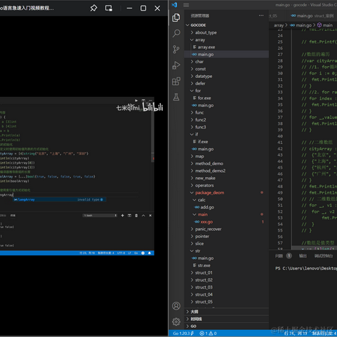
Task: Switch to the main.go struct_案例 editor tab
Action: [312, 15]
